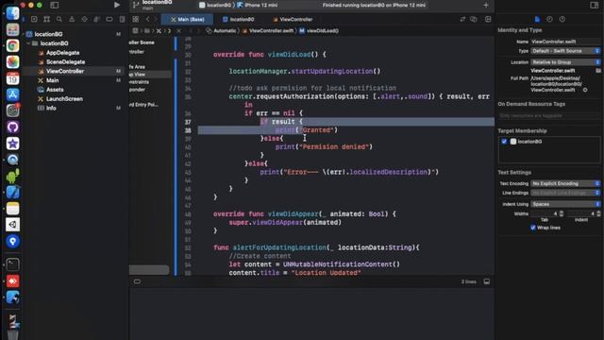This screenshot has width=604, height=340.
Task: Open the locationBG scheme selector
Action: (215, 5)
